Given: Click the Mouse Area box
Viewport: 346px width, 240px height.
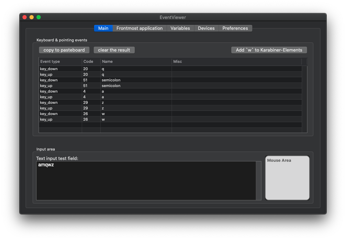Looking at the screenshot, I should 287,178.
